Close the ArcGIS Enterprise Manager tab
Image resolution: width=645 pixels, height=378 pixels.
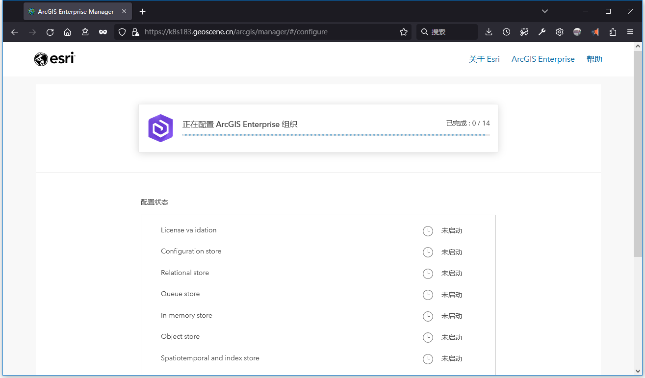click(x=124, y=11)
